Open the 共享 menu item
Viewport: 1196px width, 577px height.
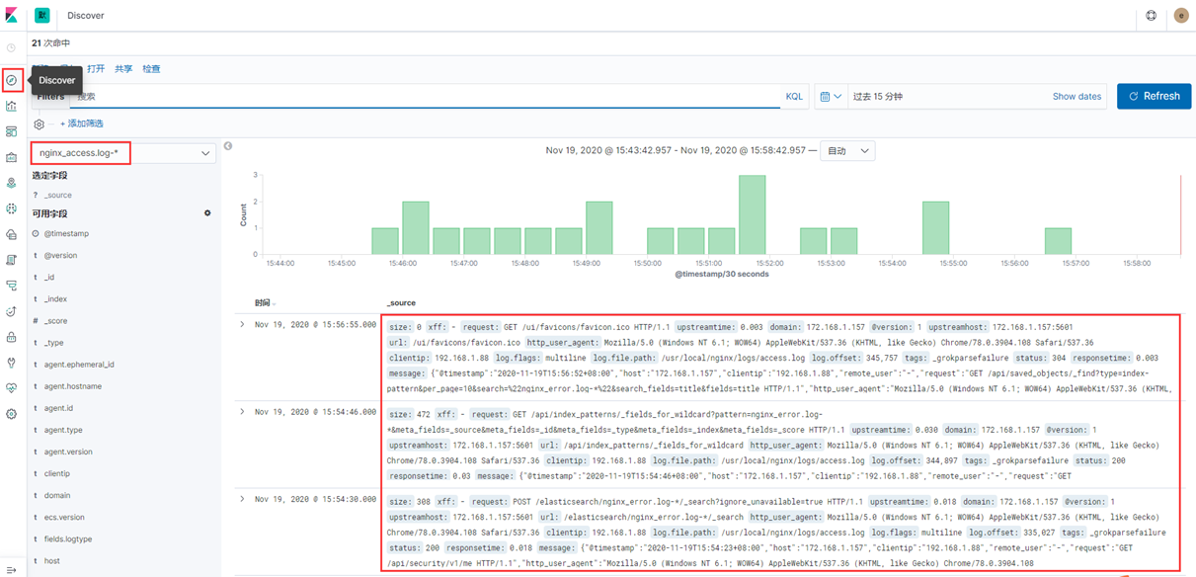click(123, 69)
